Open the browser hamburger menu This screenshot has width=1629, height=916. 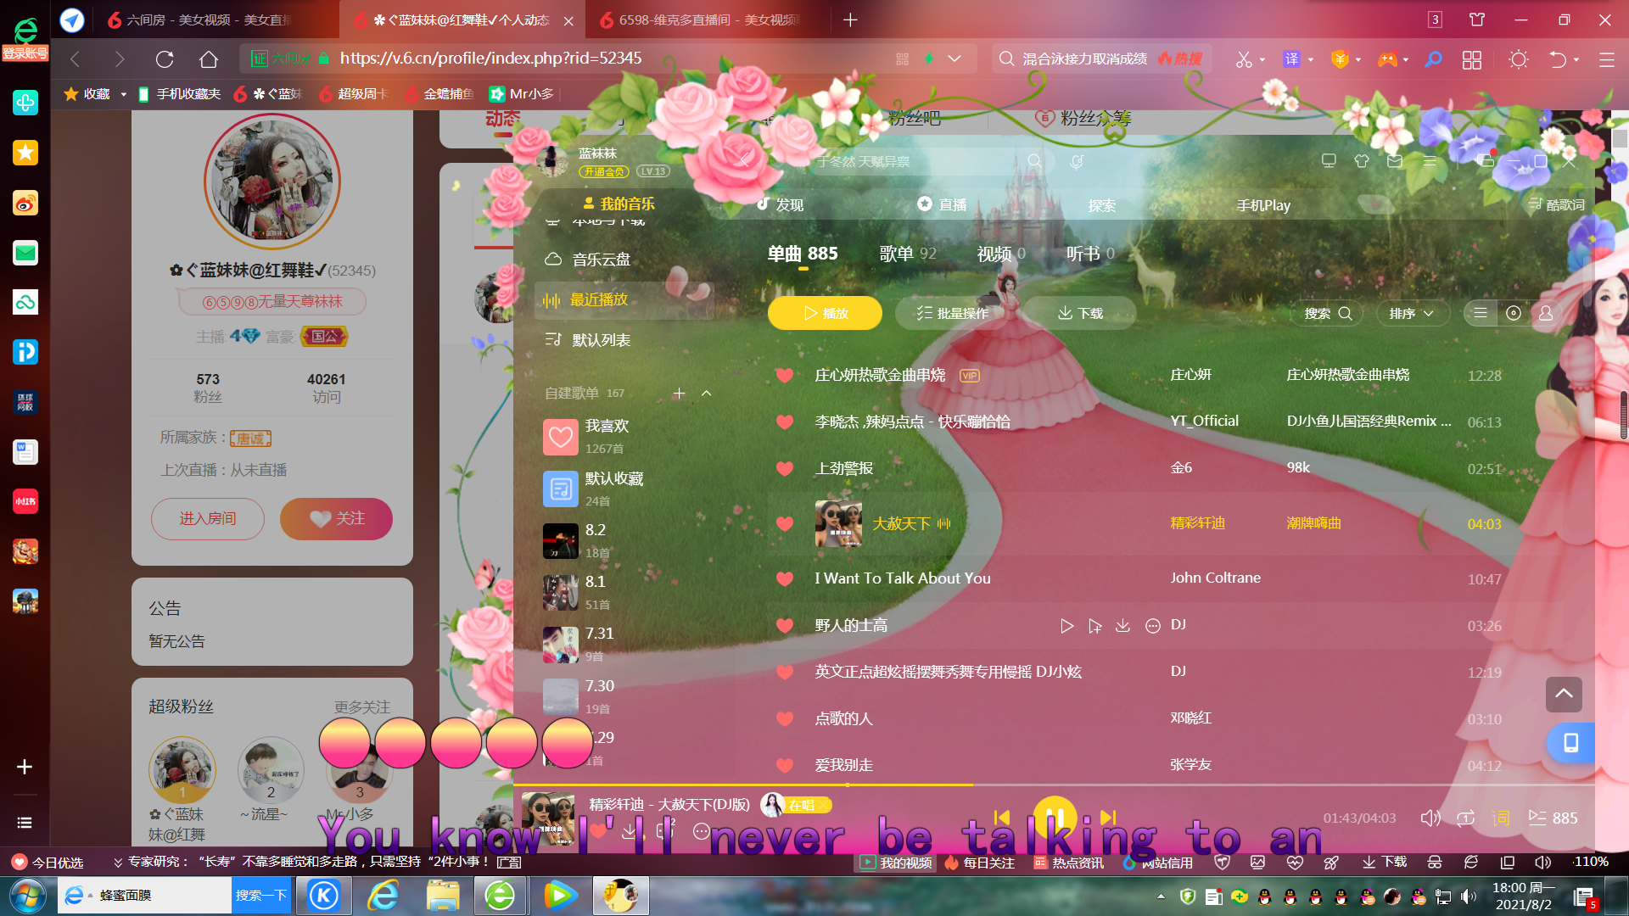pyautogui.click(x=1606, y=59)
